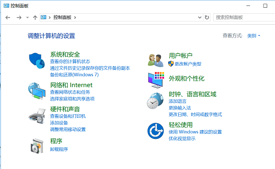Click 添加语言 link
The width and height of the screenshot is (275, 169).
[x=177, y=101]
